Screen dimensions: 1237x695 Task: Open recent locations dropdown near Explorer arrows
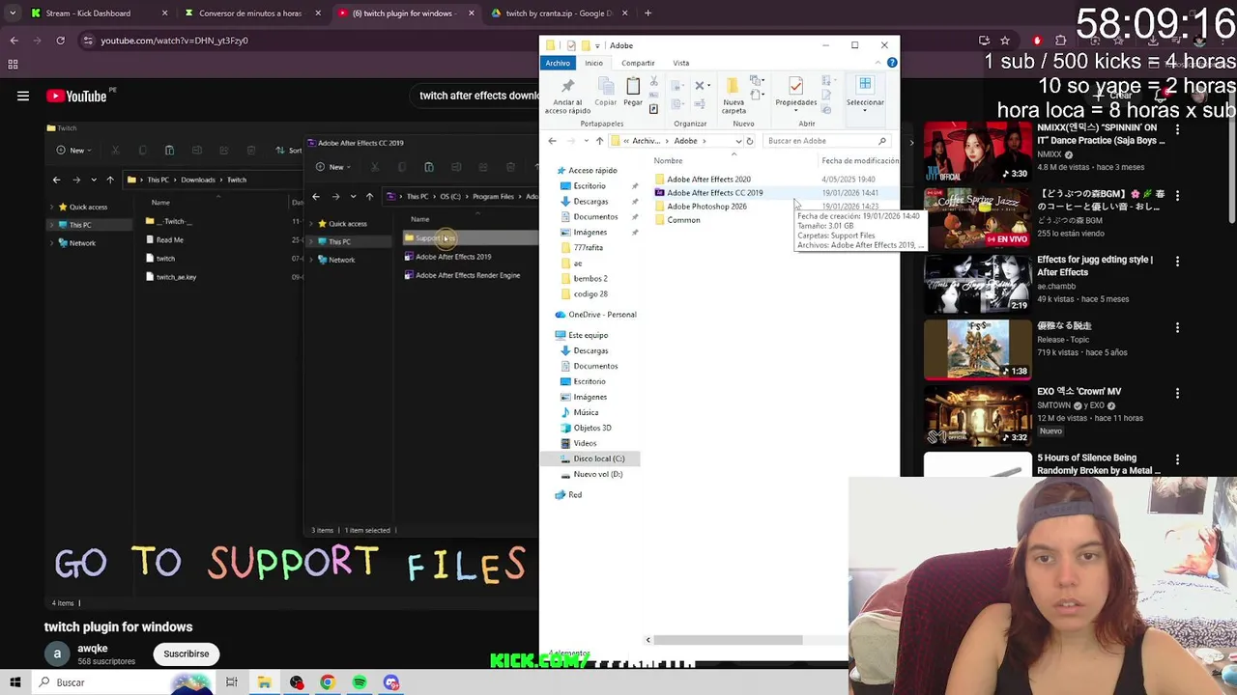[x=586, y=141]
